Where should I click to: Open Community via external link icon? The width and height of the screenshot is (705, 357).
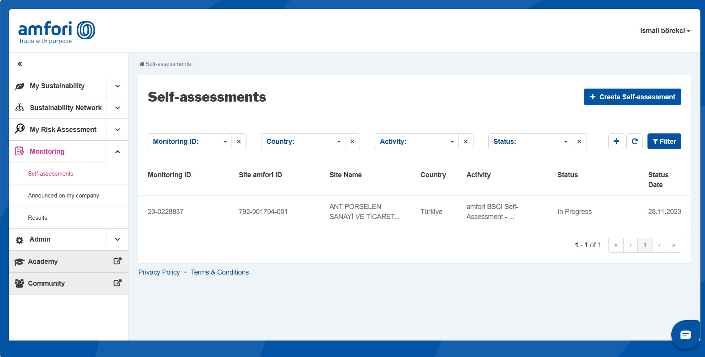(x=118, y=283)
